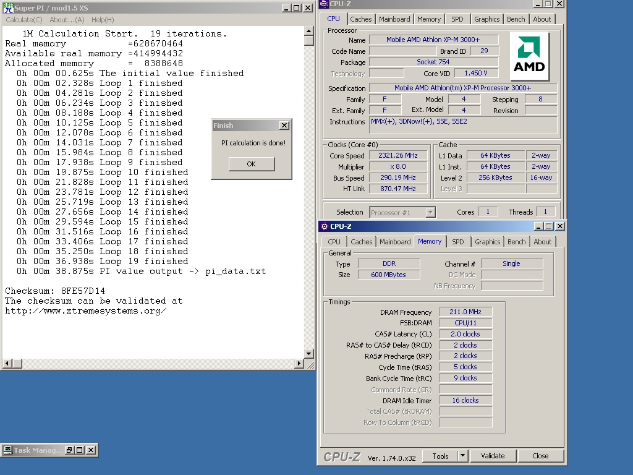Screen dimensions: 633x475
Task: Click the Core VID value 1.450 V
Action: [476, 73]
